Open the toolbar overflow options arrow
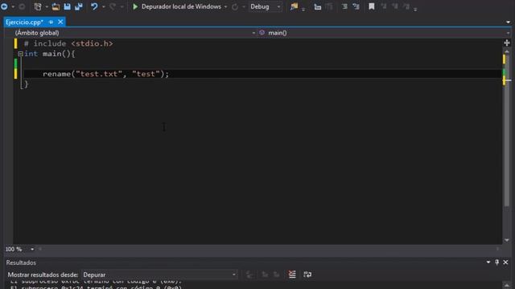 (x=415, y=9)
